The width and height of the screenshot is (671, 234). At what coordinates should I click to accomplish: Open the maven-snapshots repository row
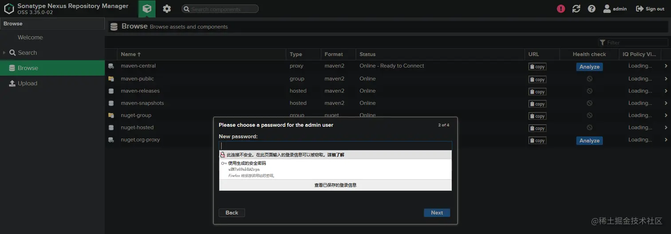[x=388, y=103]
